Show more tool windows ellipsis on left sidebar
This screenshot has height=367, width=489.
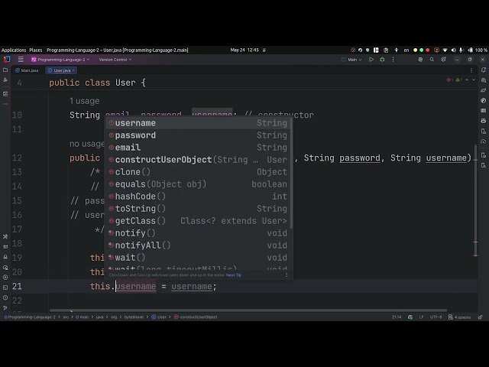pyautogui.click(x=5, y=104)
